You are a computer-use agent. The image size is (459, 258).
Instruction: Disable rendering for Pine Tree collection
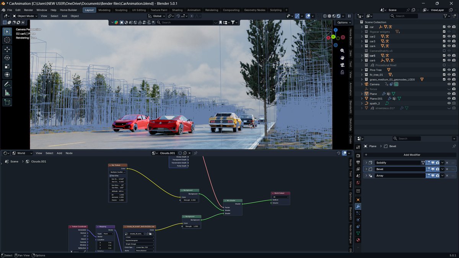point(454,70)
